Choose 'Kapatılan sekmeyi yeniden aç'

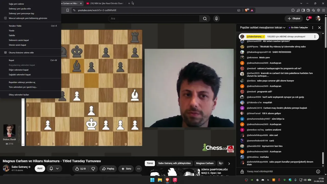click(x=31, y=82)
